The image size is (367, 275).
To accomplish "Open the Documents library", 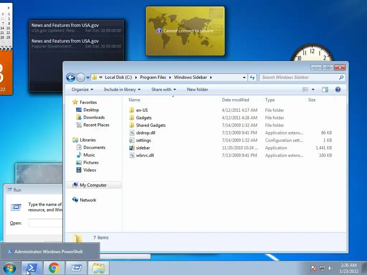I will coord(94,148).
